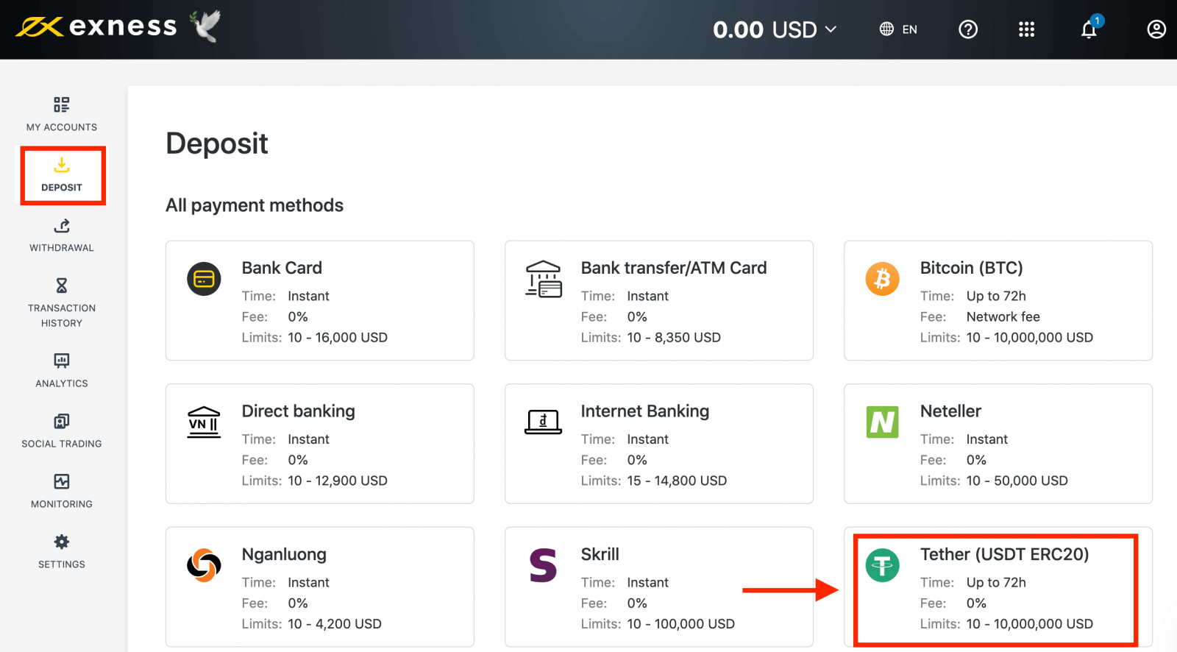1177x652 pixels.
Task: Open Settings from the sidebar
Action: click(62, 551)
